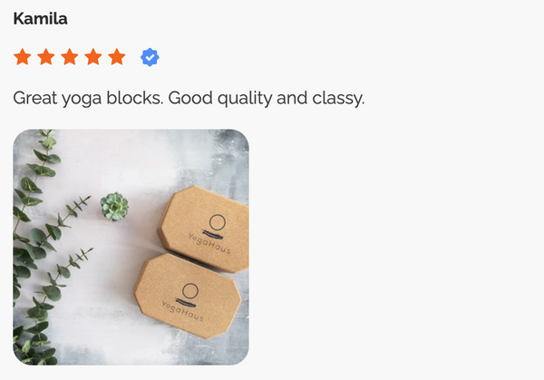Click the YogaHaus text on the upper block
This screenshot has height=380, width=544.
(x=209, y=244)
